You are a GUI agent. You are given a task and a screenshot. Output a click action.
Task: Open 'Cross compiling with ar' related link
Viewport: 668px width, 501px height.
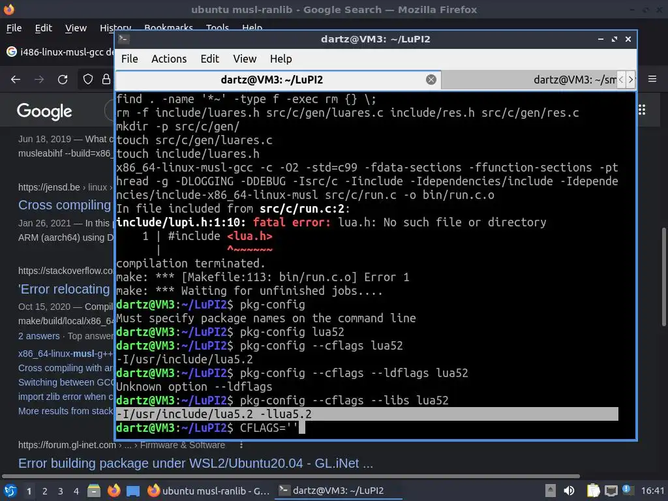pos(66,368)
